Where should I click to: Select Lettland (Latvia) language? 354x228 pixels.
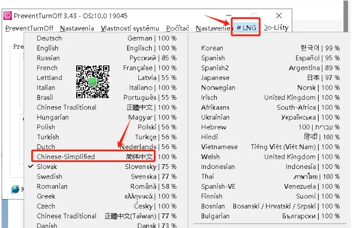(x=106, y=78)
